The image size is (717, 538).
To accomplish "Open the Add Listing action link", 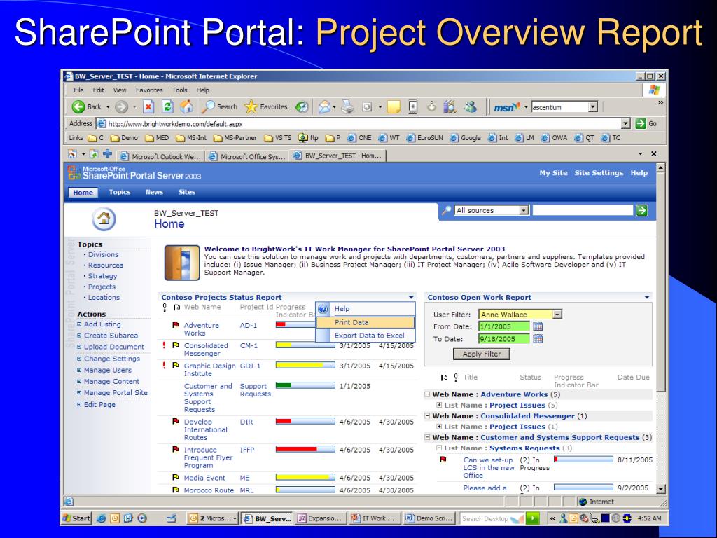I will pos(102,324).
